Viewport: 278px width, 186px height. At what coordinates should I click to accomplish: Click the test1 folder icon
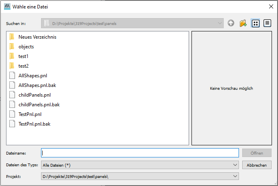tap(12, 56)
